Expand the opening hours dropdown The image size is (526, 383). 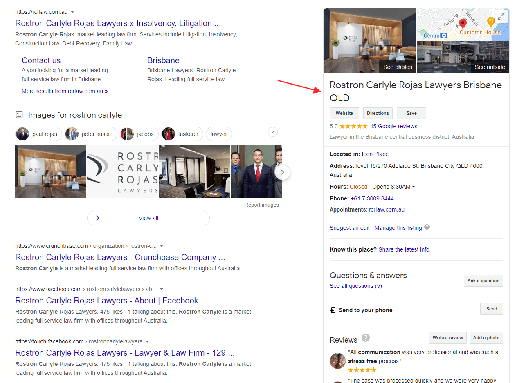click(414, 187)
